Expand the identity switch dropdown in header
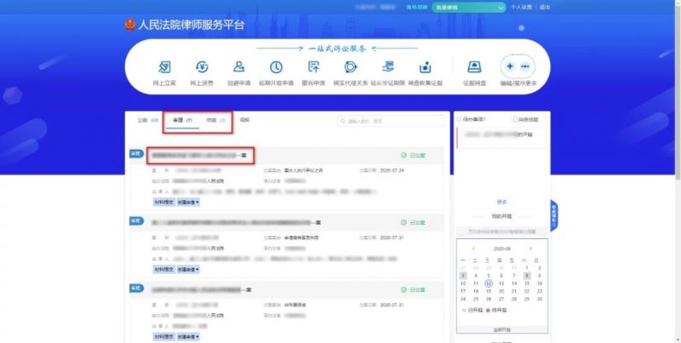Viewport: 681px width, 343px height. 469,7
